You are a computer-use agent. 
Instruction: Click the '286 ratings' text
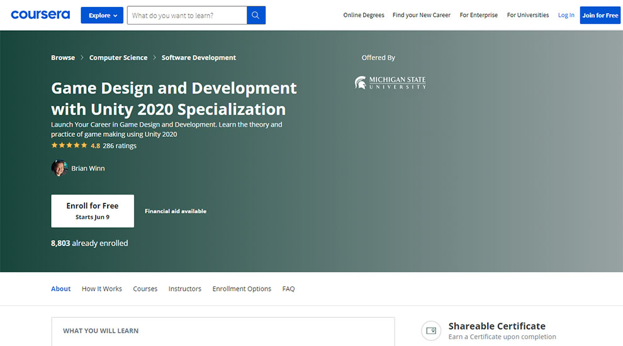[x=120, y=146]
